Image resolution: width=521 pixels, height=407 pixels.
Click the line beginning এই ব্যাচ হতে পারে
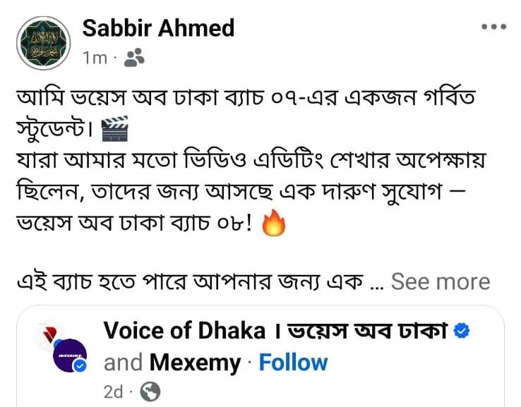(x=191, y=282)
